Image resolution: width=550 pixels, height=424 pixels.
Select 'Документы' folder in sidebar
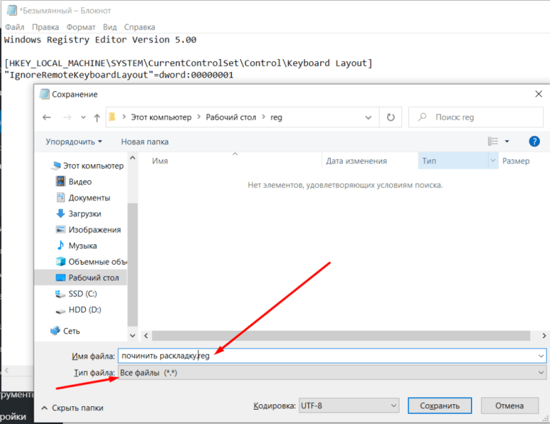click(x=83, y=198)
